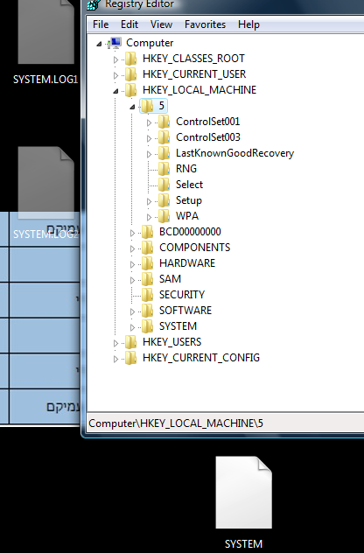Select the COMPONENTS key label
Viewport: 364px width, 553px height.
pyautogui.click(x=195, y=248)
